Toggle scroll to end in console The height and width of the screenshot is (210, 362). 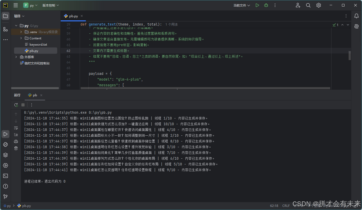[x=16, y=135]
